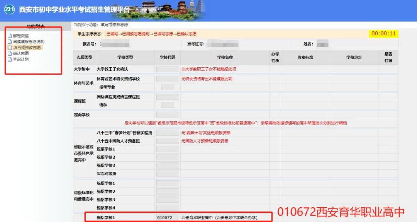Select 填写或修改志愿 in function list

tap(27, 48)
